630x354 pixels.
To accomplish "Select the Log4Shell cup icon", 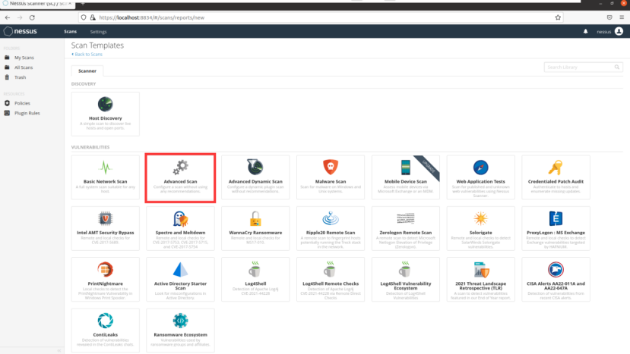I will coord(255,269).
